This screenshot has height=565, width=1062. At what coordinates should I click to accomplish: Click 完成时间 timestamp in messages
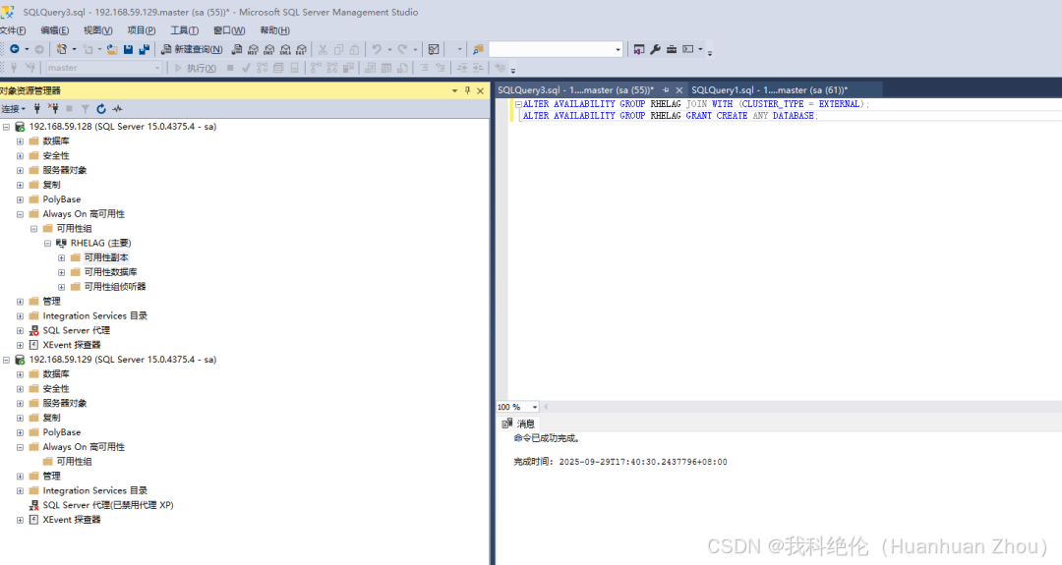pos(620,462)
